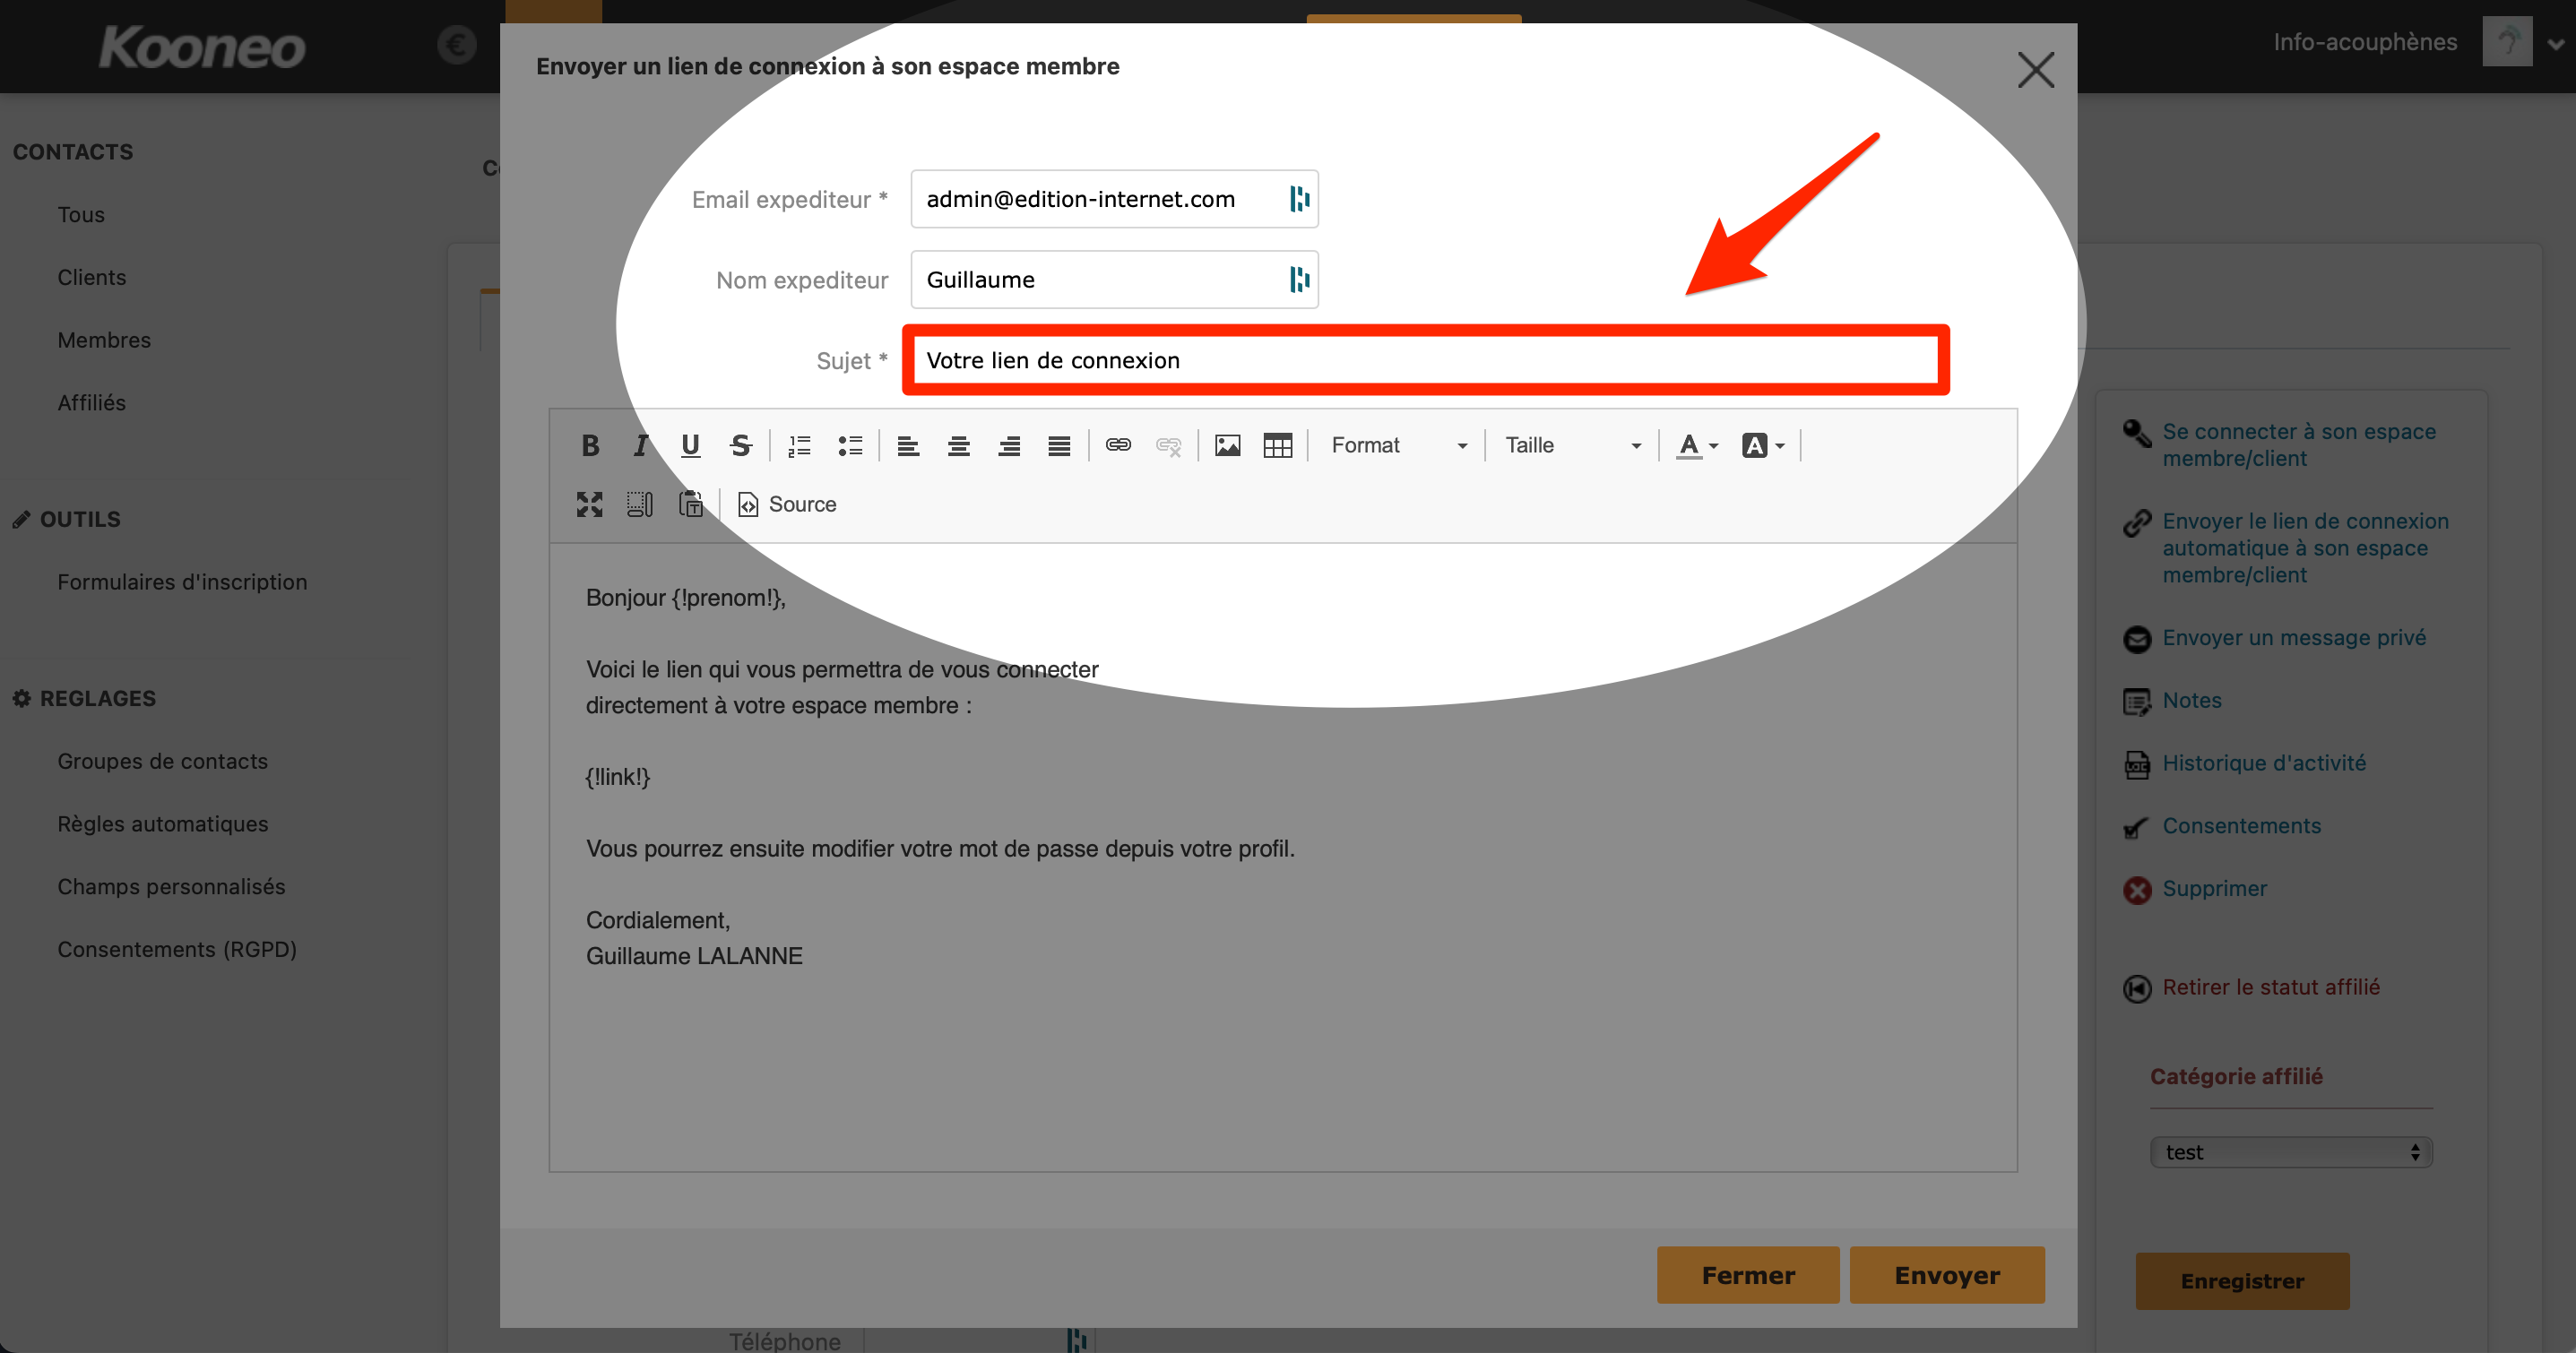Open the Taille size dropdown
Image resolution: width=2576 pixels, height=1353 pixels.
click(1573, 445)
